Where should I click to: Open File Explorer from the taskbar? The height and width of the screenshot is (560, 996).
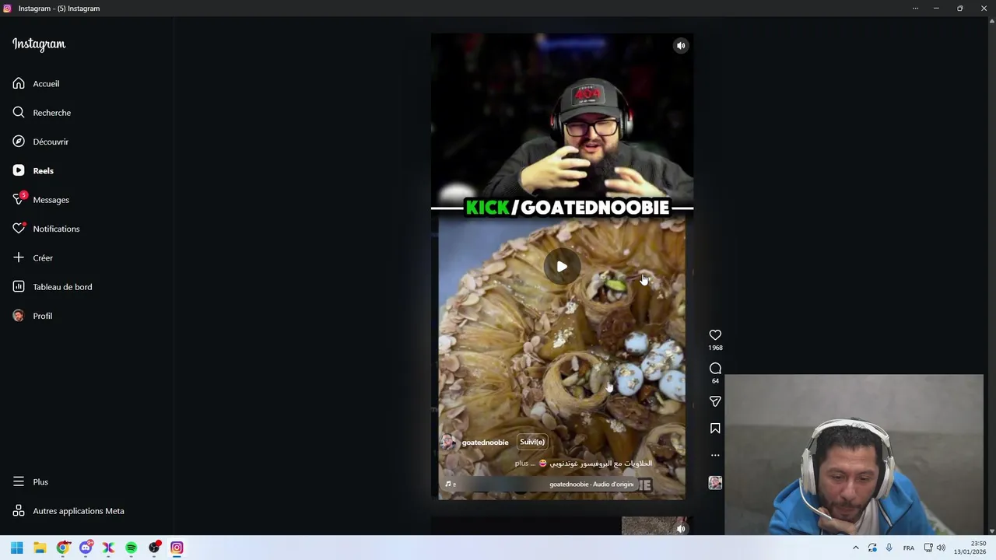click(x=40, y=548)
